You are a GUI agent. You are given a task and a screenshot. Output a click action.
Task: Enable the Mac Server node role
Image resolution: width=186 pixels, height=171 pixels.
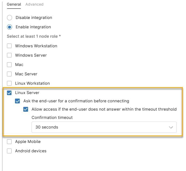click(x=9, y=74)
